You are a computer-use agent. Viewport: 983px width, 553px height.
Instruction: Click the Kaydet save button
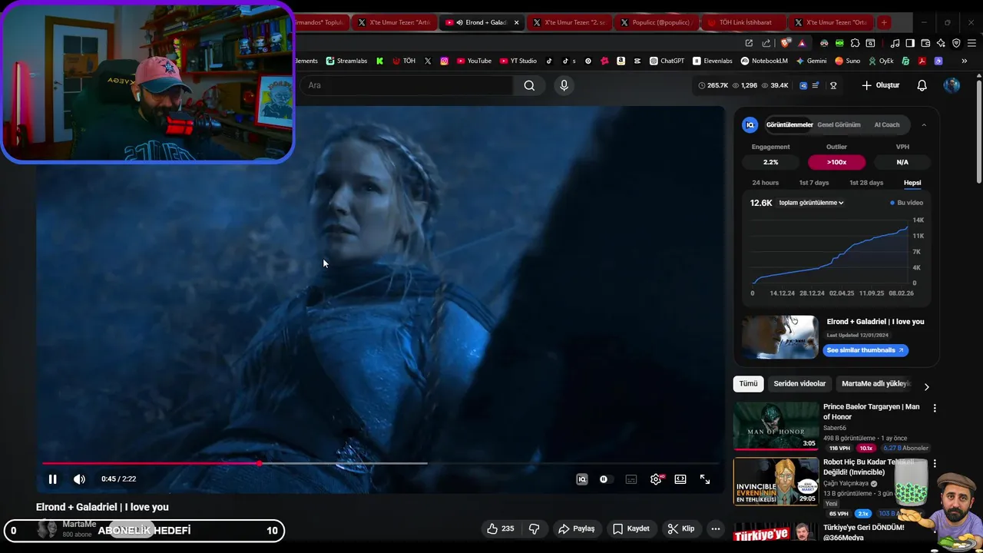tap(631, 528)
